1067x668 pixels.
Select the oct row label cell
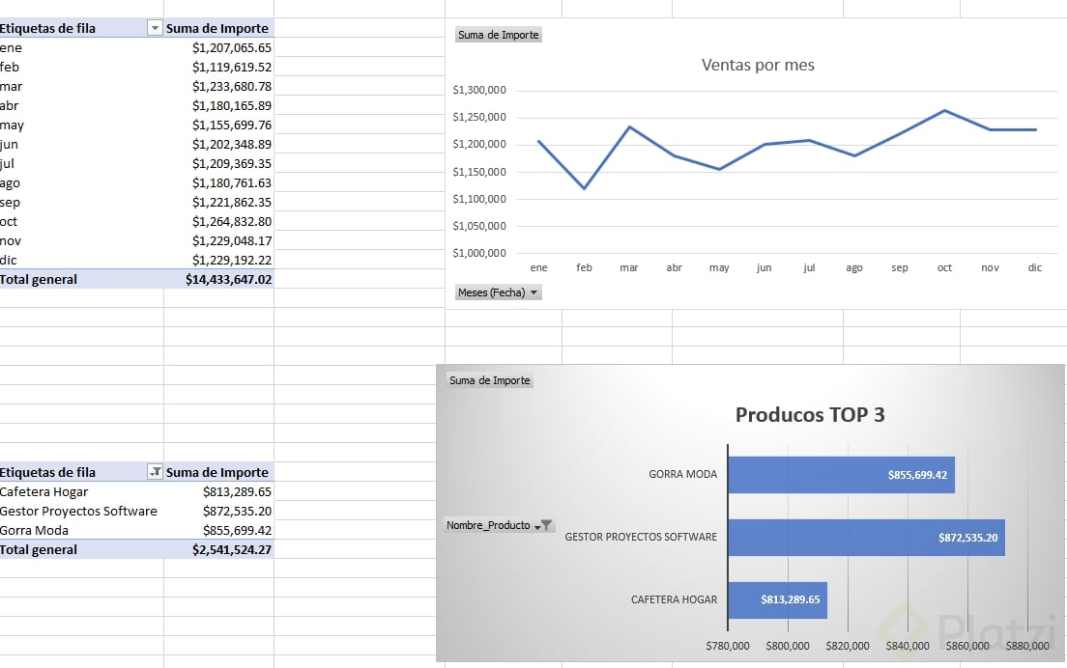(10, 221)
